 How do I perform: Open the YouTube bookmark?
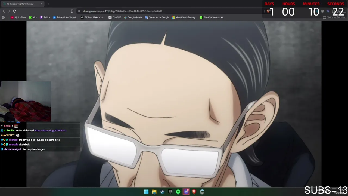click(18, 17)
